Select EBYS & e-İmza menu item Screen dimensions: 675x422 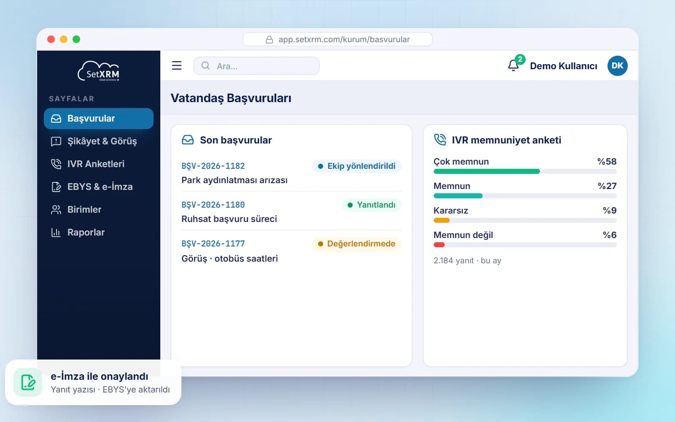99,187
